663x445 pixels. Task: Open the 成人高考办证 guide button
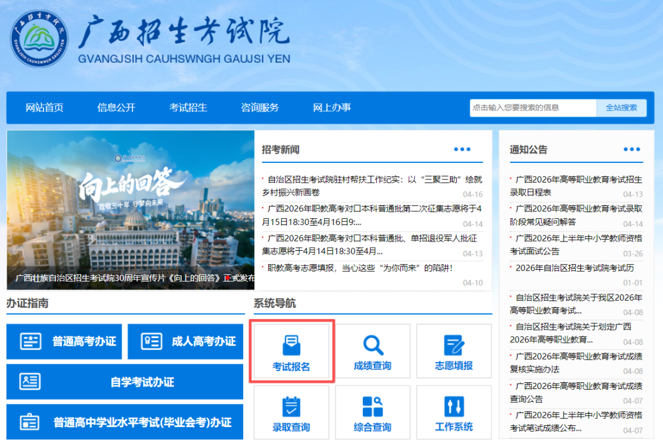tap(185, 341)
